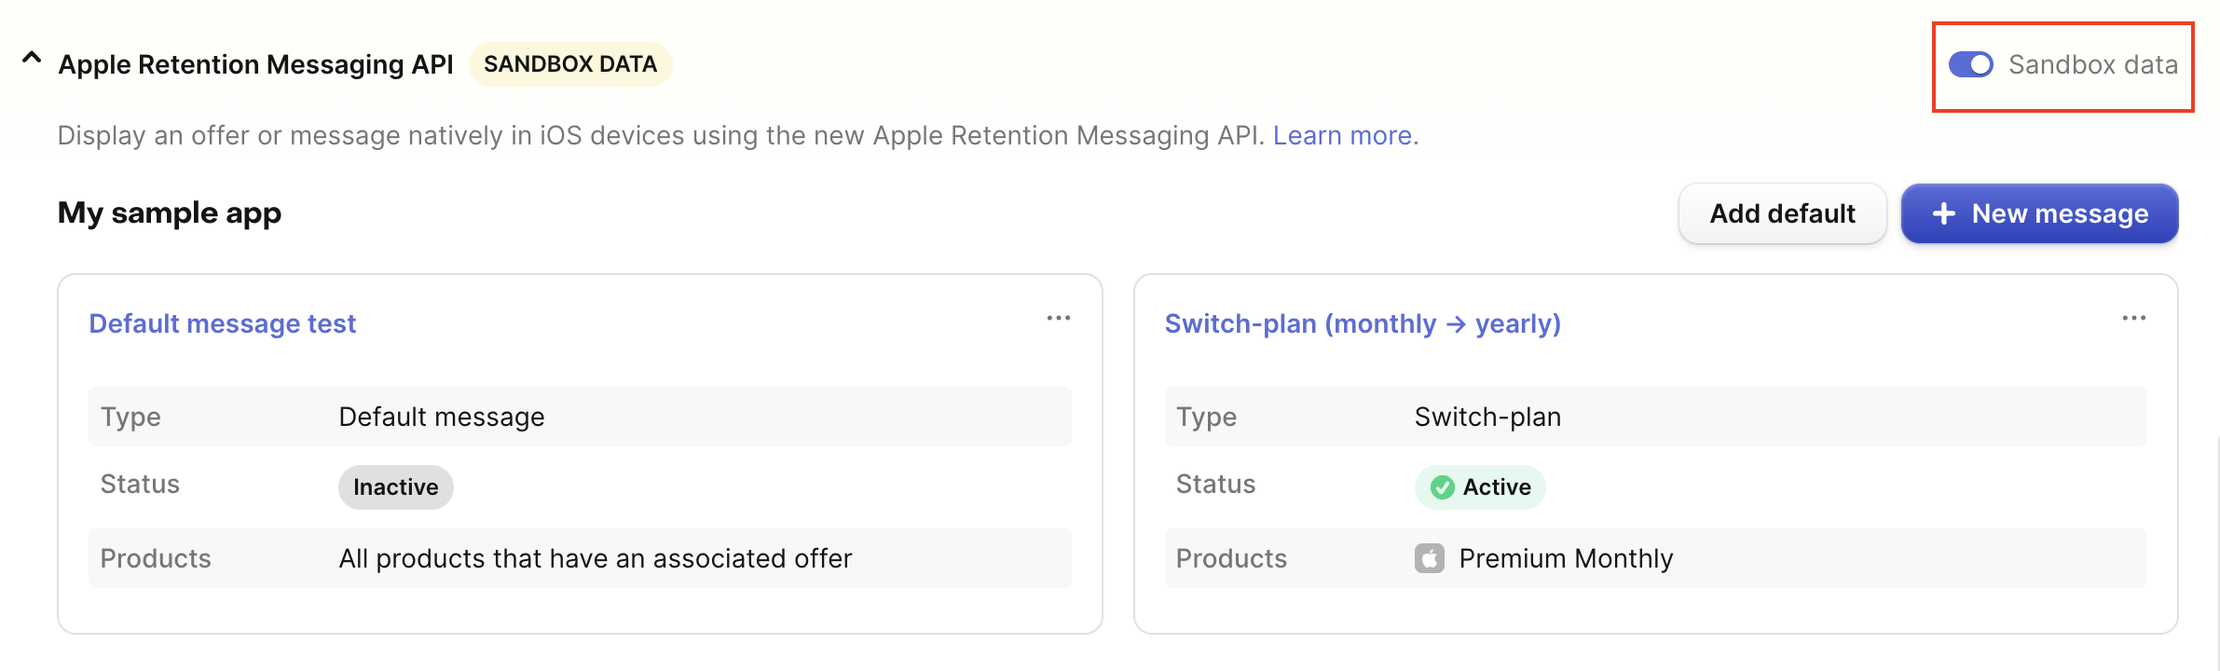Screen dimensions: 2220x671
Task: Click the arrow icon in Switch-plan title
Action: click(1456, 324)
